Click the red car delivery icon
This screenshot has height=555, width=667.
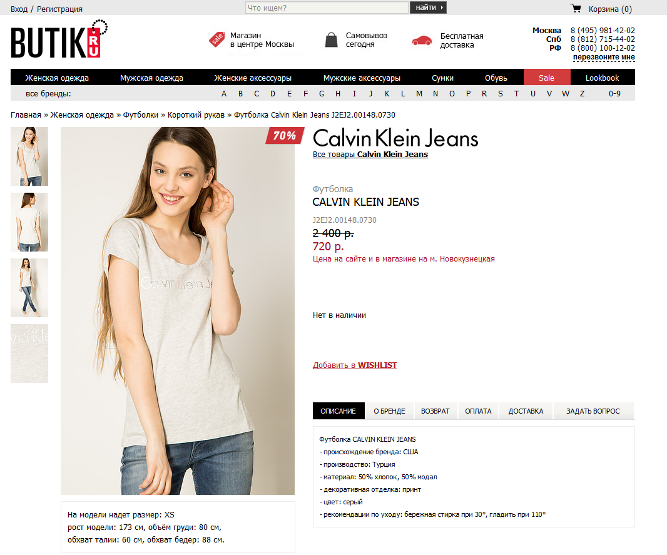tap(422, 41)
